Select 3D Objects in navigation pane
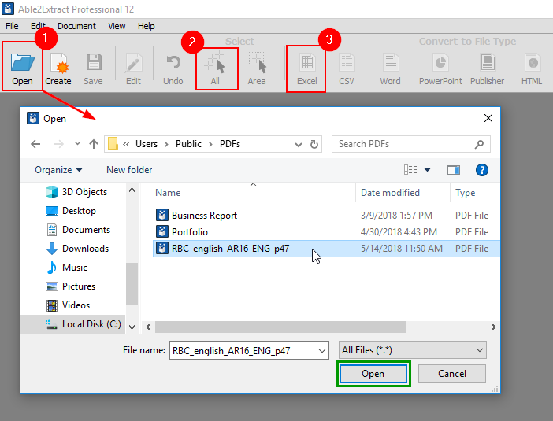This screenshot has height=421, width=553. (x=76, y=192)
